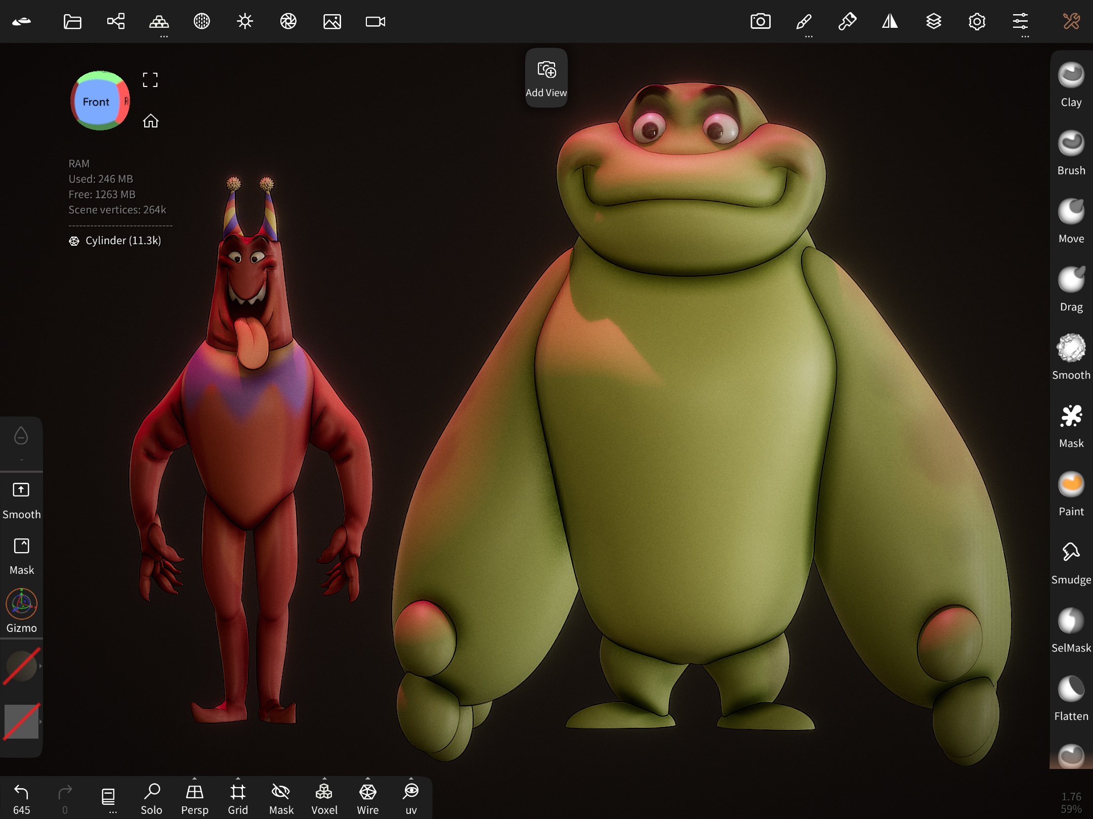
Task: Reset camera with home icon
Action: [x=150, y=121]
